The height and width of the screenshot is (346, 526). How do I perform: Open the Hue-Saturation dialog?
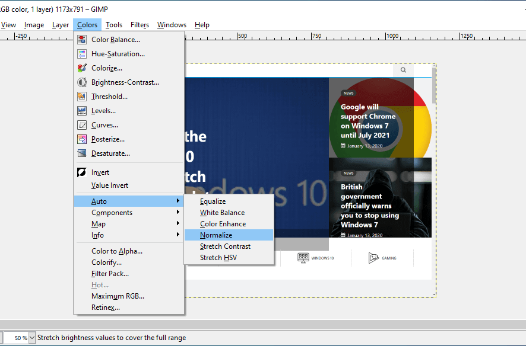tap(129, 54)
